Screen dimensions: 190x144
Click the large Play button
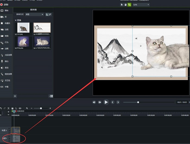[x=106, y=102]
